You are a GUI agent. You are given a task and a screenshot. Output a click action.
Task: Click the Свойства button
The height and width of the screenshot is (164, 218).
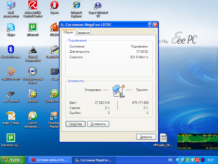click(75, 124)
